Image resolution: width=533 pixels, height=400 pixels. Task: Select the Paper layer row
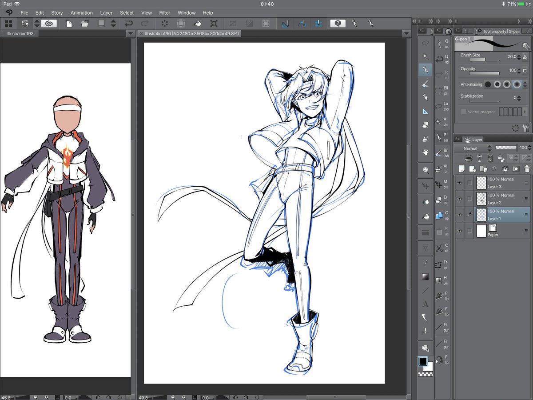coord(493,231)
